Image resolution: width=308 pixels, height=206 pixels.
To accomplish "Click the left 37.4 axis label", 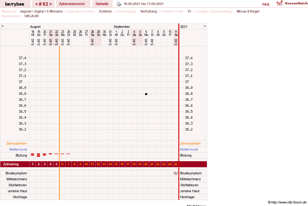I will click(22, 58).
